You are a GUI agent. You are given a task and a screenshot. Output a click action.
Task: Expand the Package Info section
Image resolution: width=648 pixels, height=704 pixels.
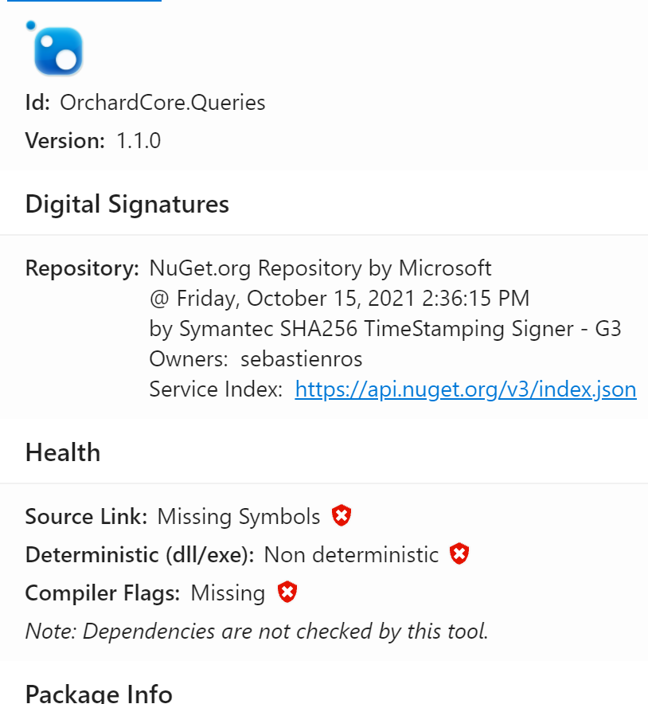point(99,692)
